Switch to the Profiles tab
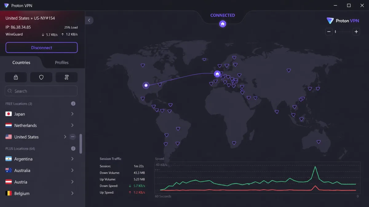This screenshot has width=369, height=207. (x=62, y=63)
